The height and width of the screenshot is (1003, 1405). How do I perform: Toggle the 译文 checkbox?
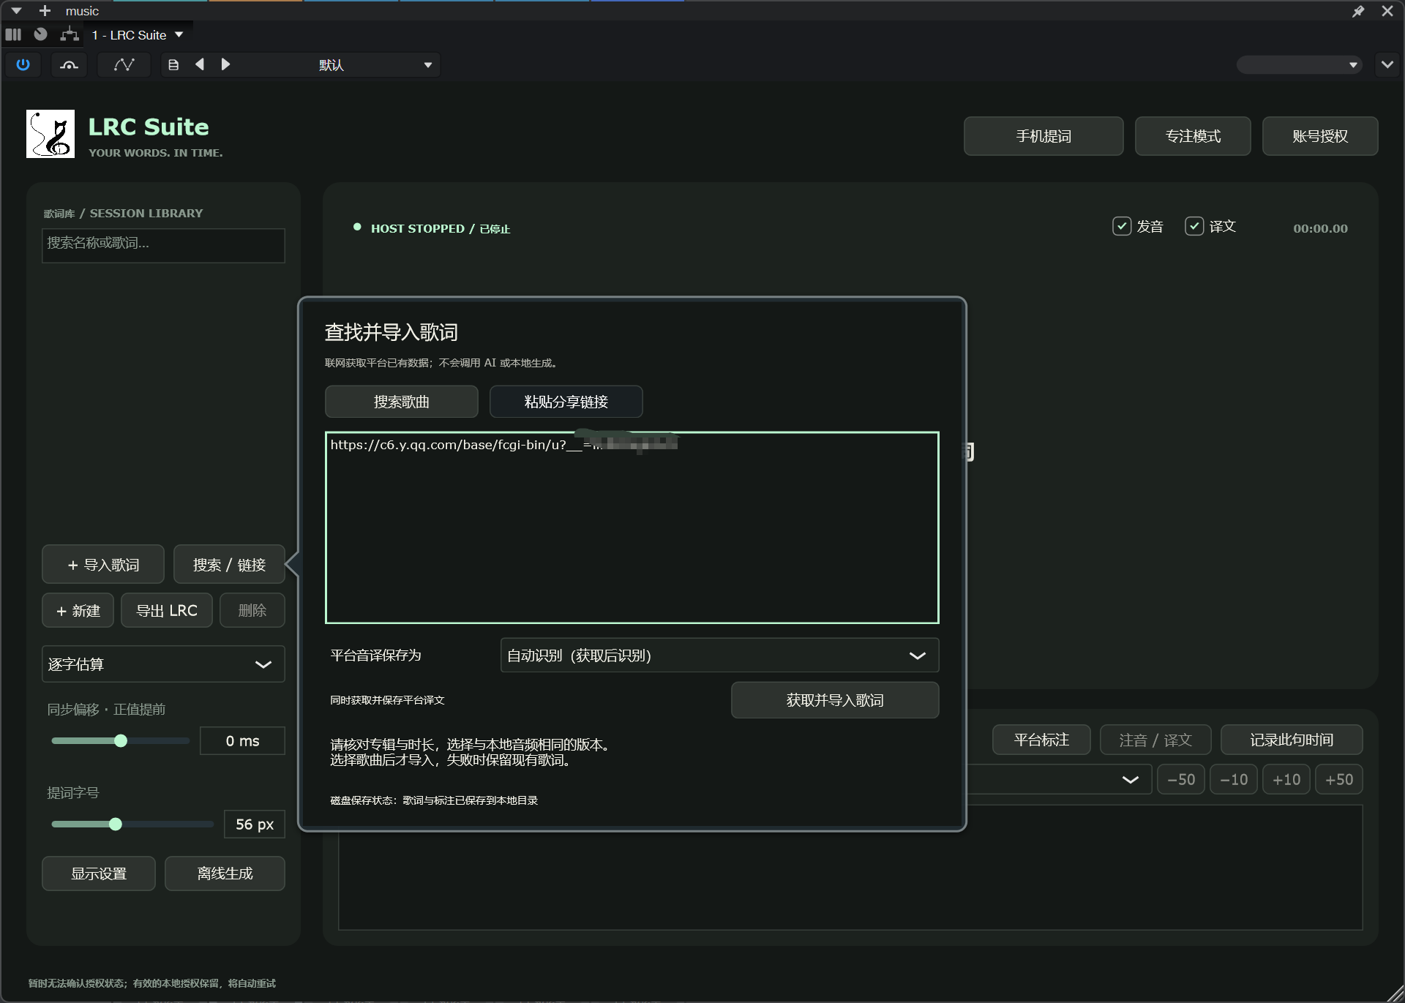1194,226
